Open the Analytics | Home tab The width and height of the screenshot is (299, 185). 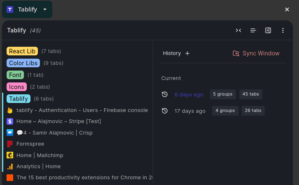[39, 167]
